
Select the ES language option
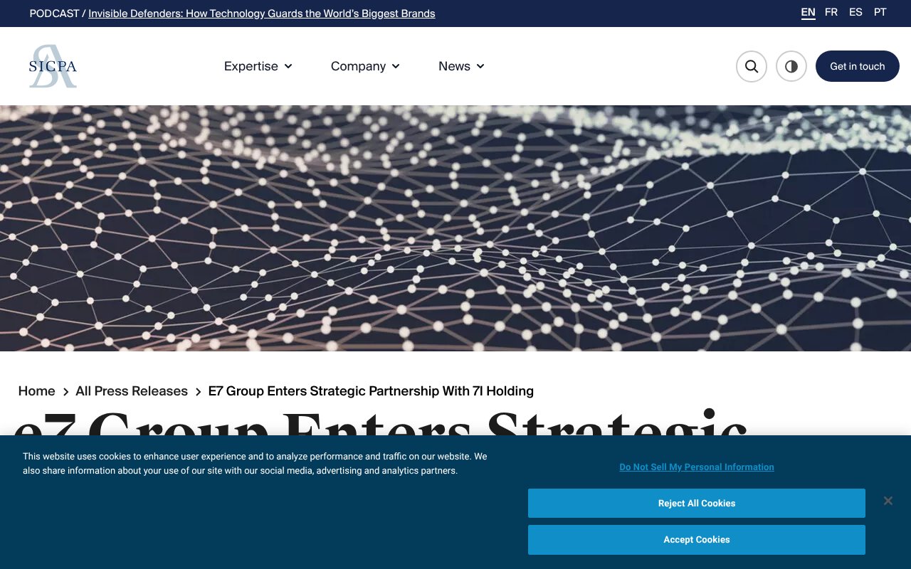click(x=855, y=12)
